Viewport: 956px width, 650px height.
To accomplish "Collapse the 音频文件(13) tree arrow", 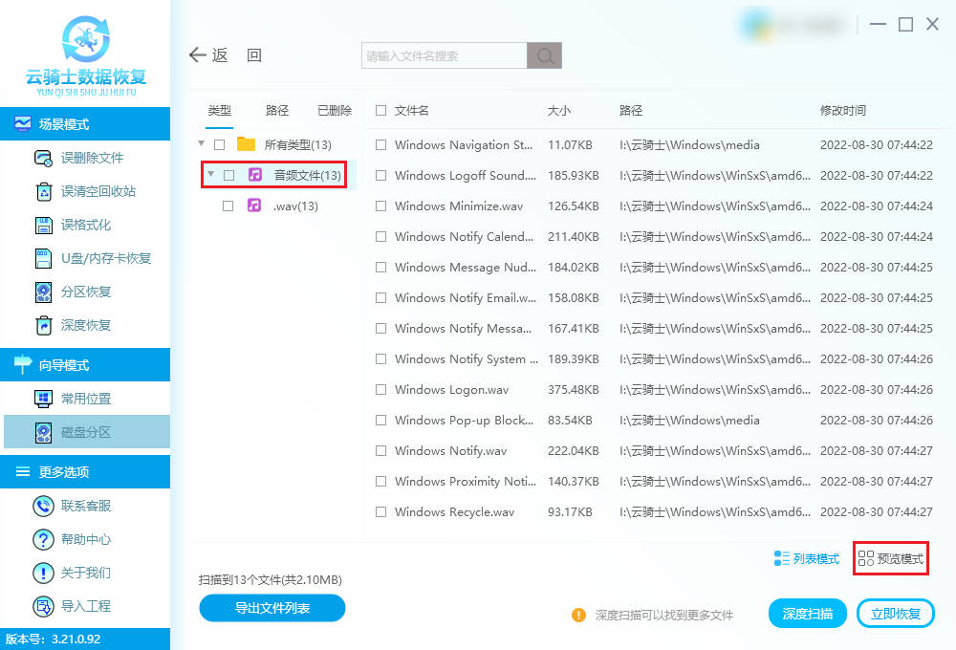I will click(x=210, y=175).
